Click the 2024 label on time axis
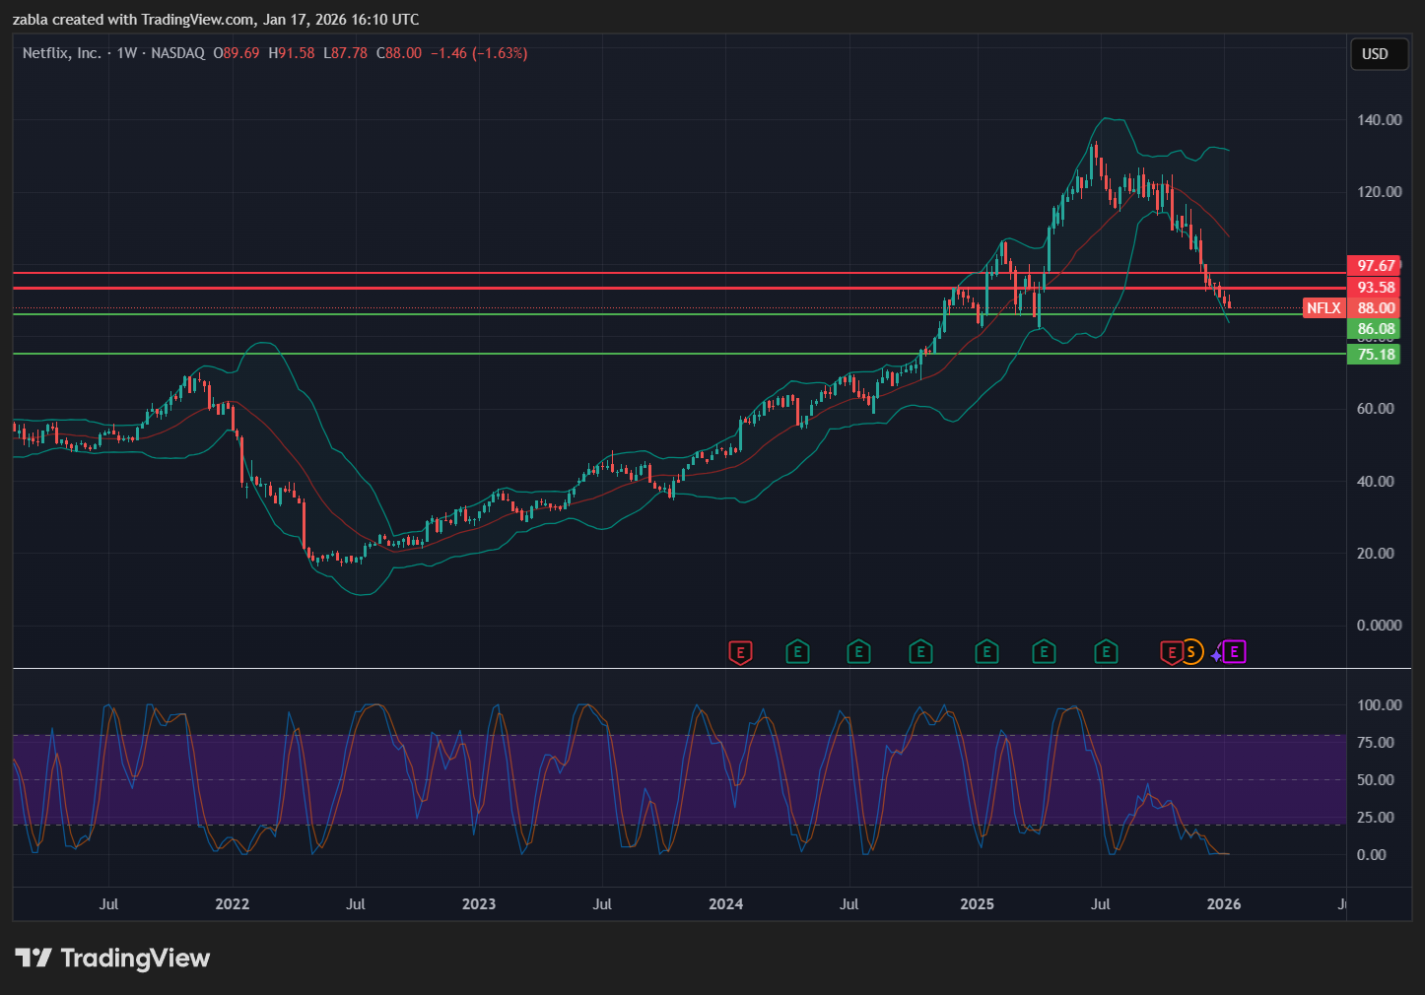1425x995 pixels. [726, 904]
